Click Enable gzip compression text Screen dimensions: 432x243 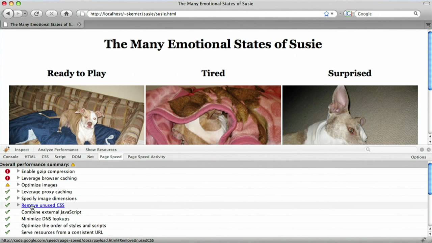(x=48, y=171)
